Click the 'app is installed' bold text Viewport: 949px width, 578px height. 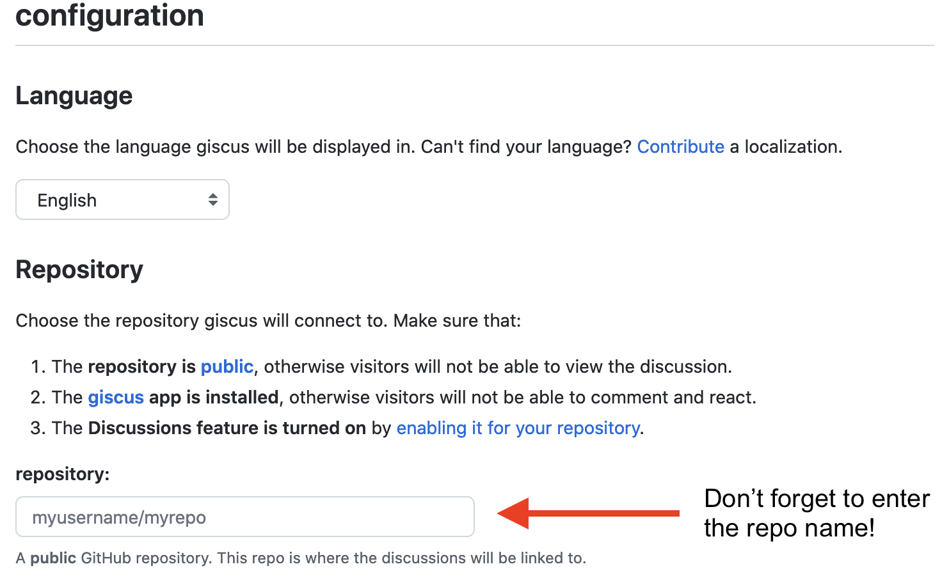(214, 397)
